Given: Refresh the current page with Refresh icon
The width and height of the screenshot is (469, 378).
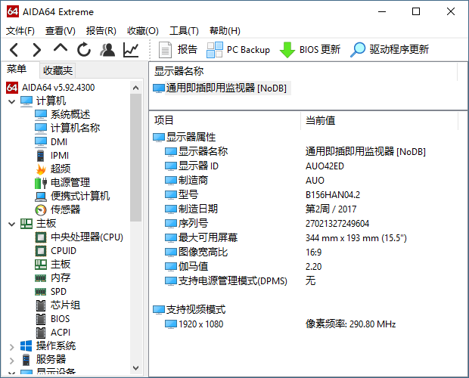Looking at the screenshot, I should click(84, 50).
